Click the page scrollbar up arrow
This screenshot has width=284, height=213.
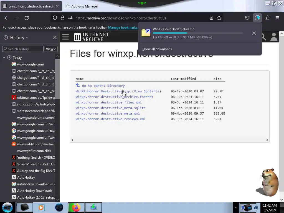click(x=282, y=34)
